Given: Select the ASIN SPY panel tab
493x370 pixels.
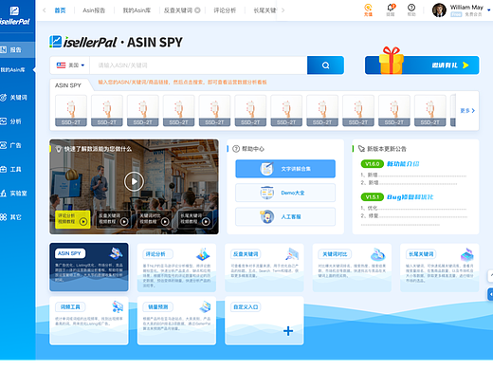Looking at the screenshot, I should point(68,85).
